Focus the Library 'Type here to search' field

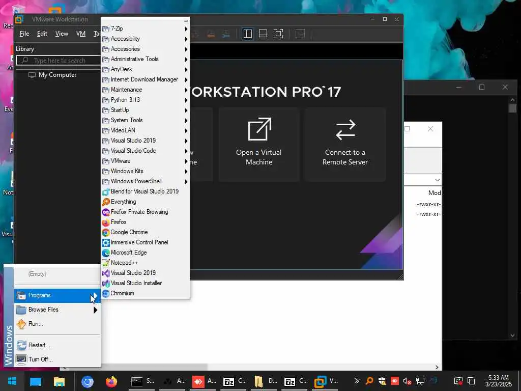(x=59, y=61)
